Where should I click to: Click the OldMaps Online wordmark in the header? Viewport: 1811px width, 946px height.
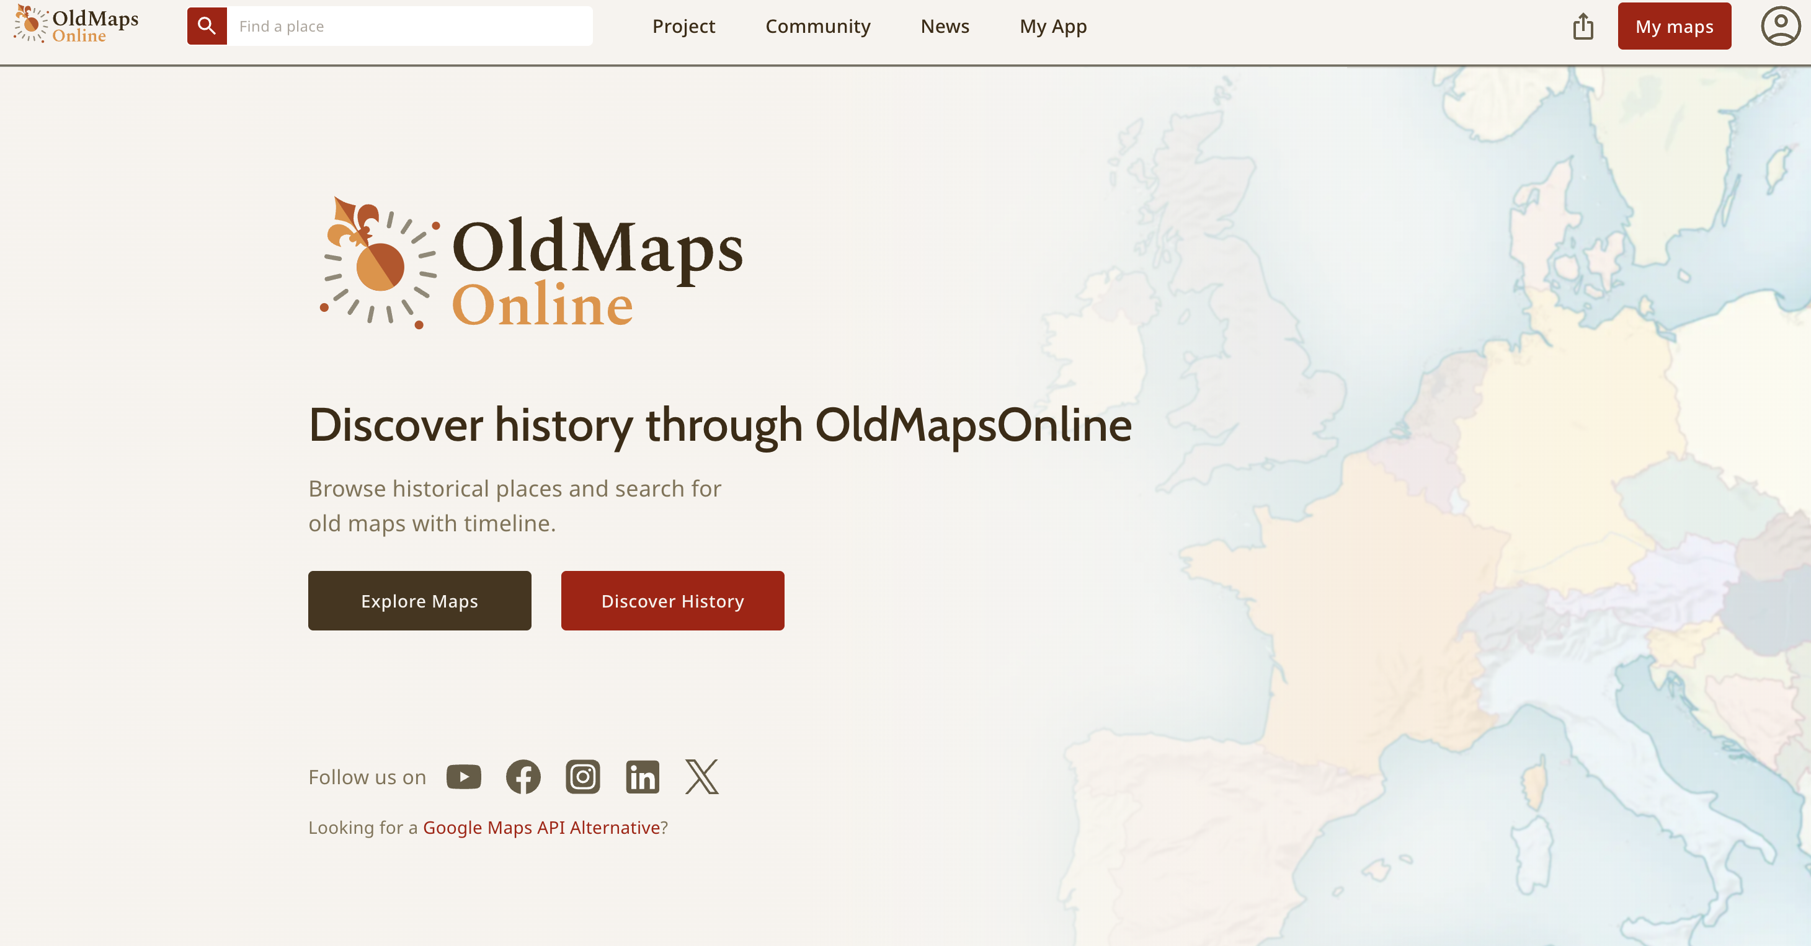(95, 24)
